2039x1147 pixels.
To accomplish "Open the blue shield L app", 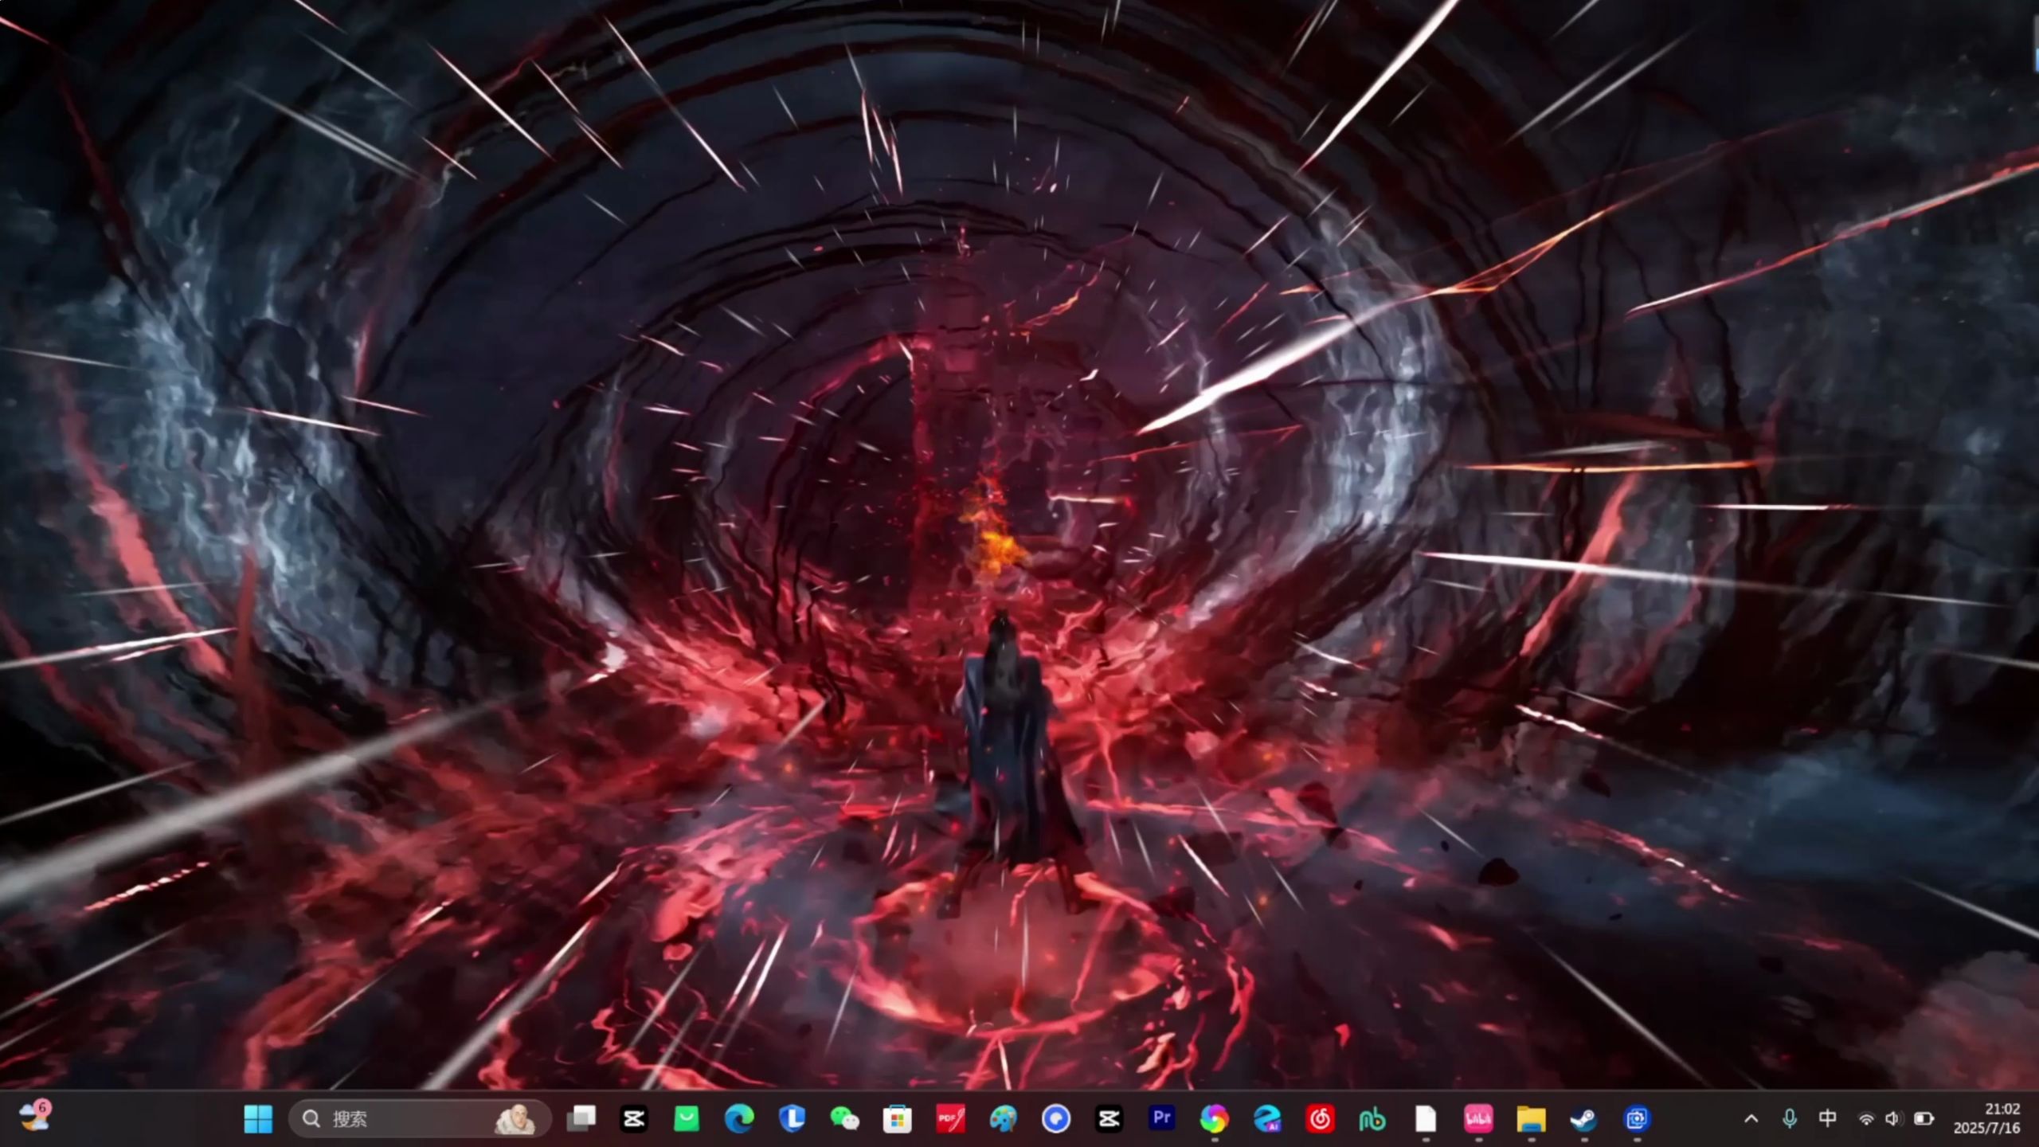I will coord(792,1119).
